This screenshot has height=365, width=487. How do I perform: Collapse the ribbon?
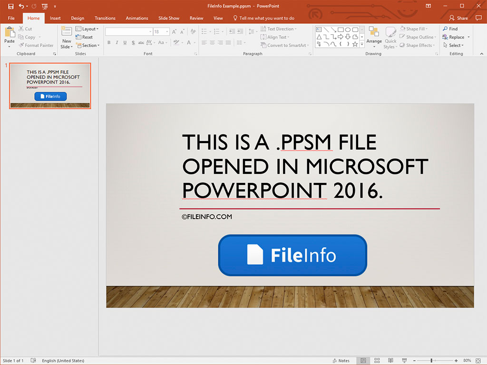coord(481,54)
